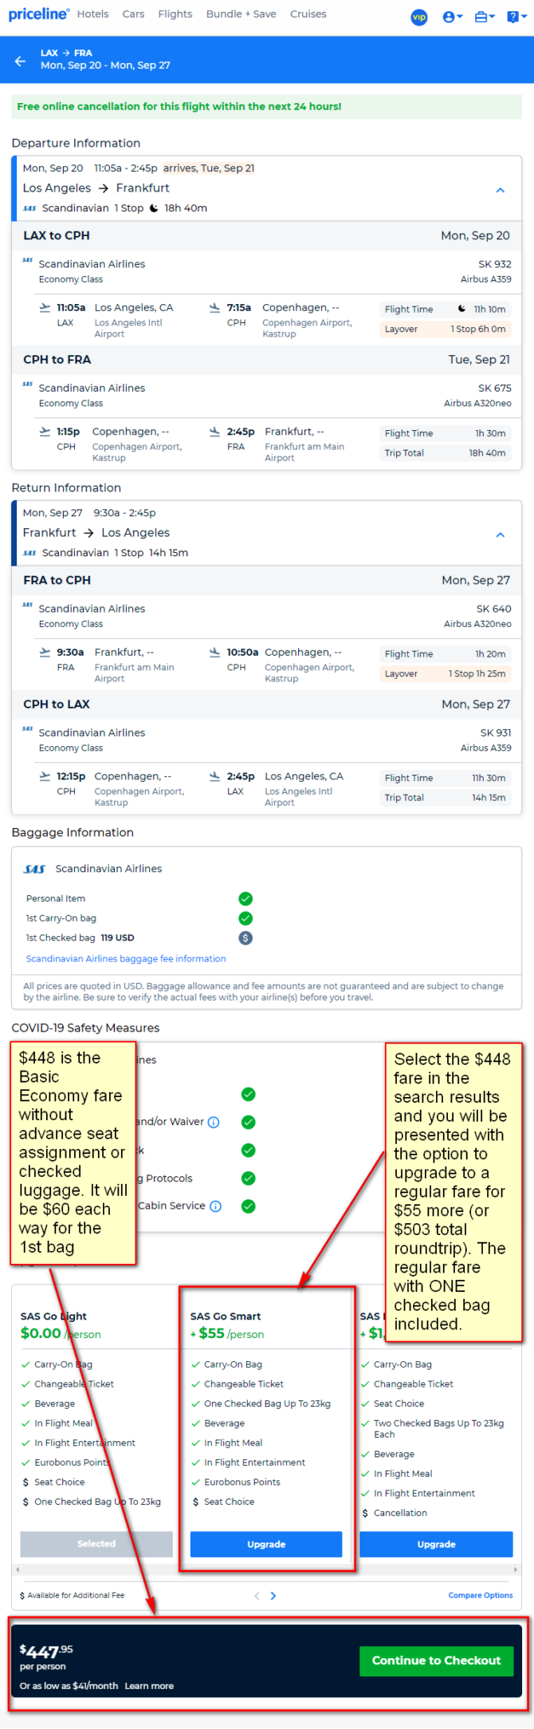Show the previous fare option with the left chevron
Screen dimensions: 534x1729
257,1595
